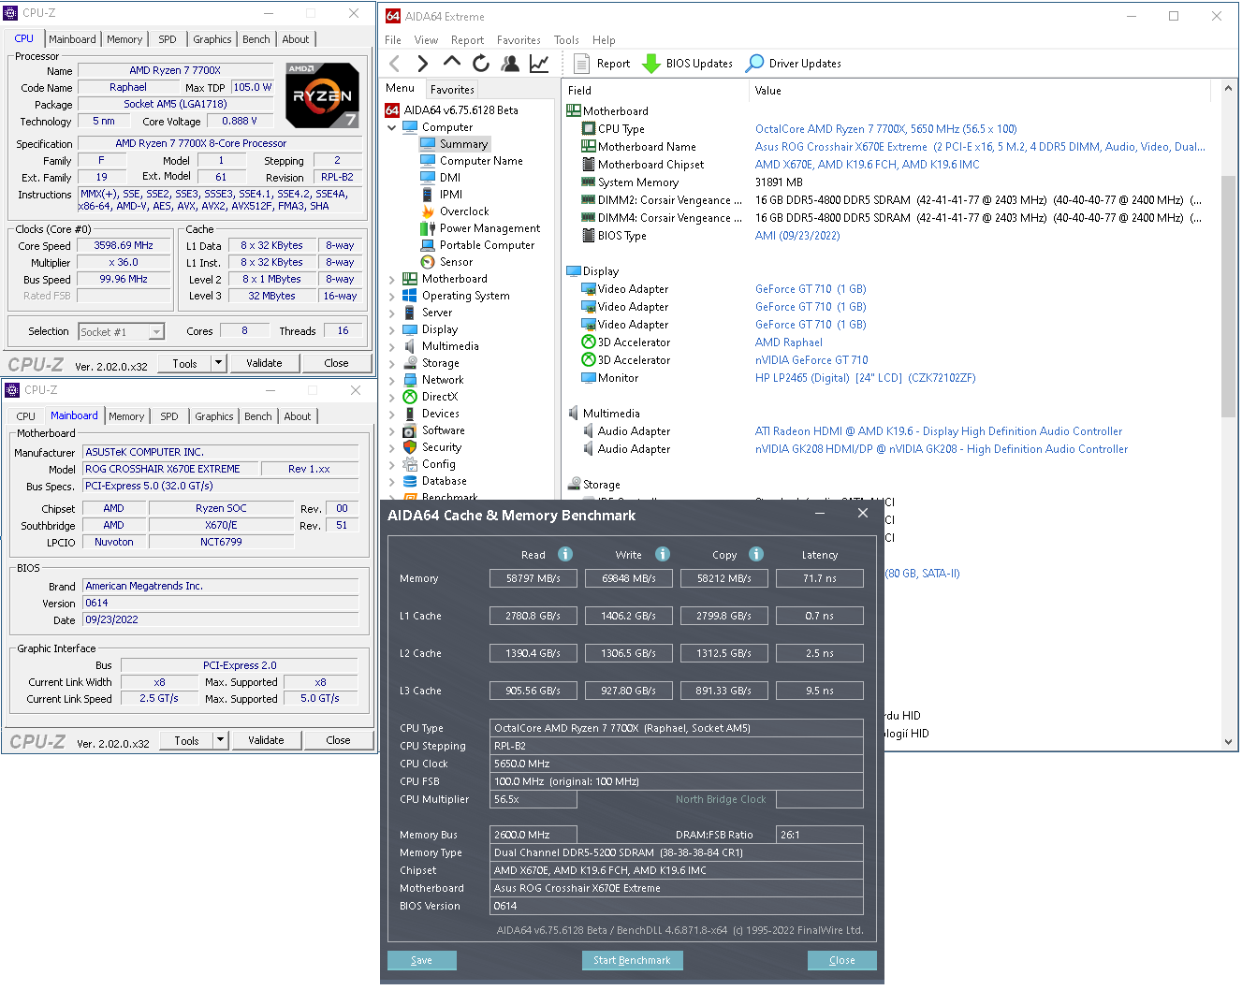Click the Driver Updates magnifier icon
This screenshot has width=1242, height=990.
click(x=754, y=64)
